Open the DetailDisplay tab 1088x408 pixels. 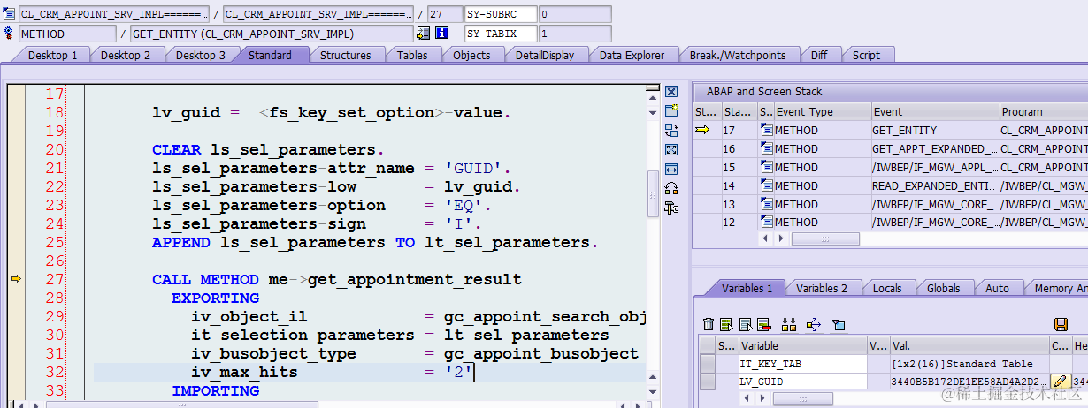coord(545,55)
